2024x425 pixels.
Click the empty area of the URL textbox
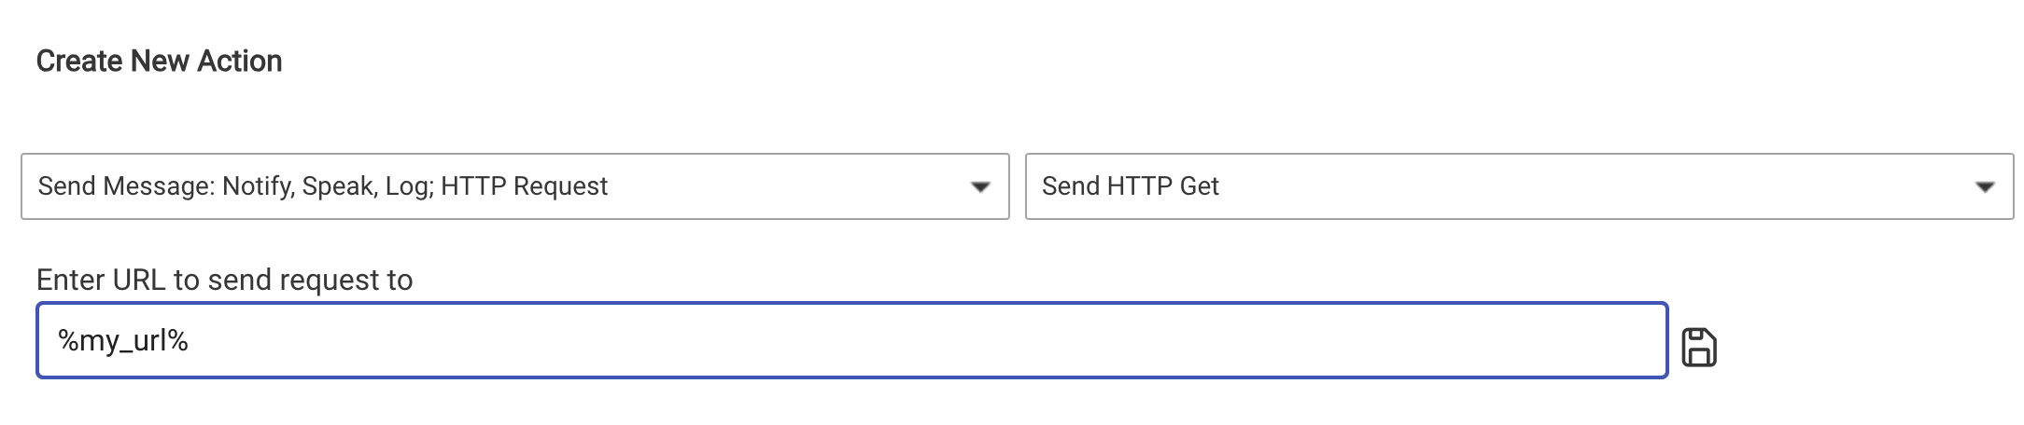[x=934, y=341]
